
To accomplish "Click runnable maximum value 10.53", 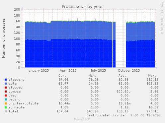I will point(153,107).
